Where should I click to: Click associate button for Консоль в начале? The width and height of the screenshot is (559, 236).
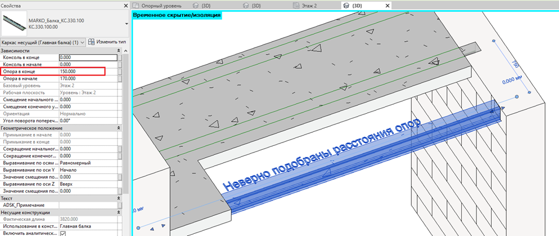(x=120, y=64)
